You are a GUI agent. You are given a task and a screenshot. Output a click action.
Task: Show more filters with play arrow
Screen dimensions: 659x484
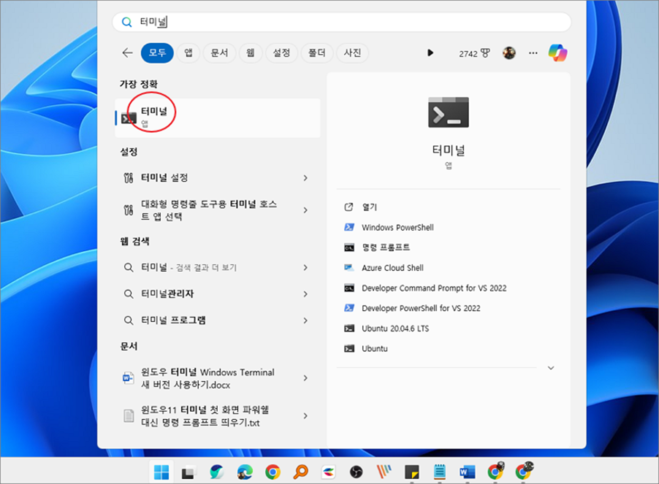[430, 53]
